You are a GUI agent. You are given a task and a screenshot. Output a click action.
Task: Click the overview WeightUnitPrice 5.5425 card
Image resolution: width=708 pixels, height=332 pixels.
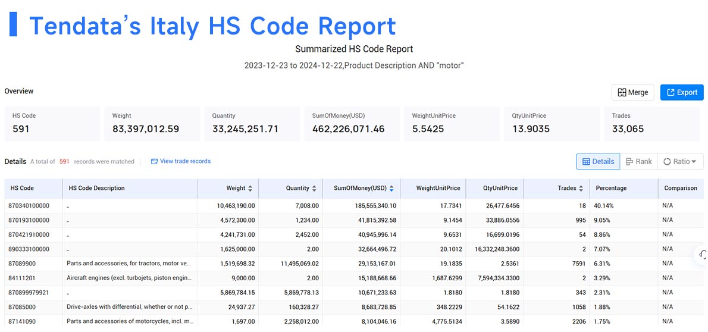(x=452, y=124)
